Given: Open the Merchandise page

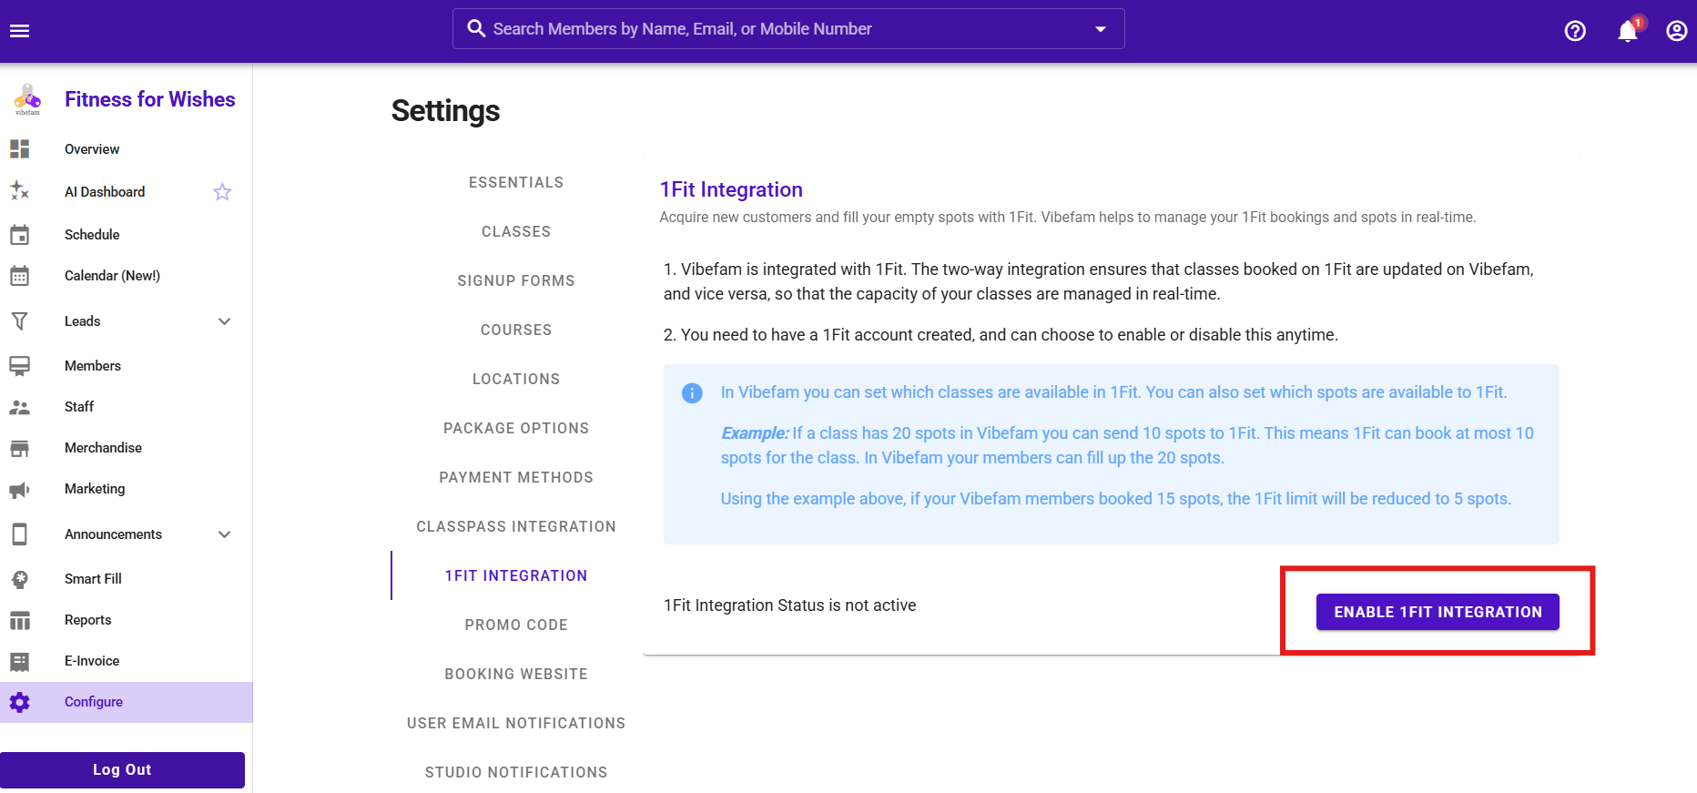Looking at the screenshot, I should coord(103,447).
